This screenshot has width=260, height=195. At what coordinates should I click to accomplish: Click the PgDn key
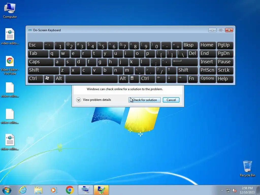click(225, 54)
